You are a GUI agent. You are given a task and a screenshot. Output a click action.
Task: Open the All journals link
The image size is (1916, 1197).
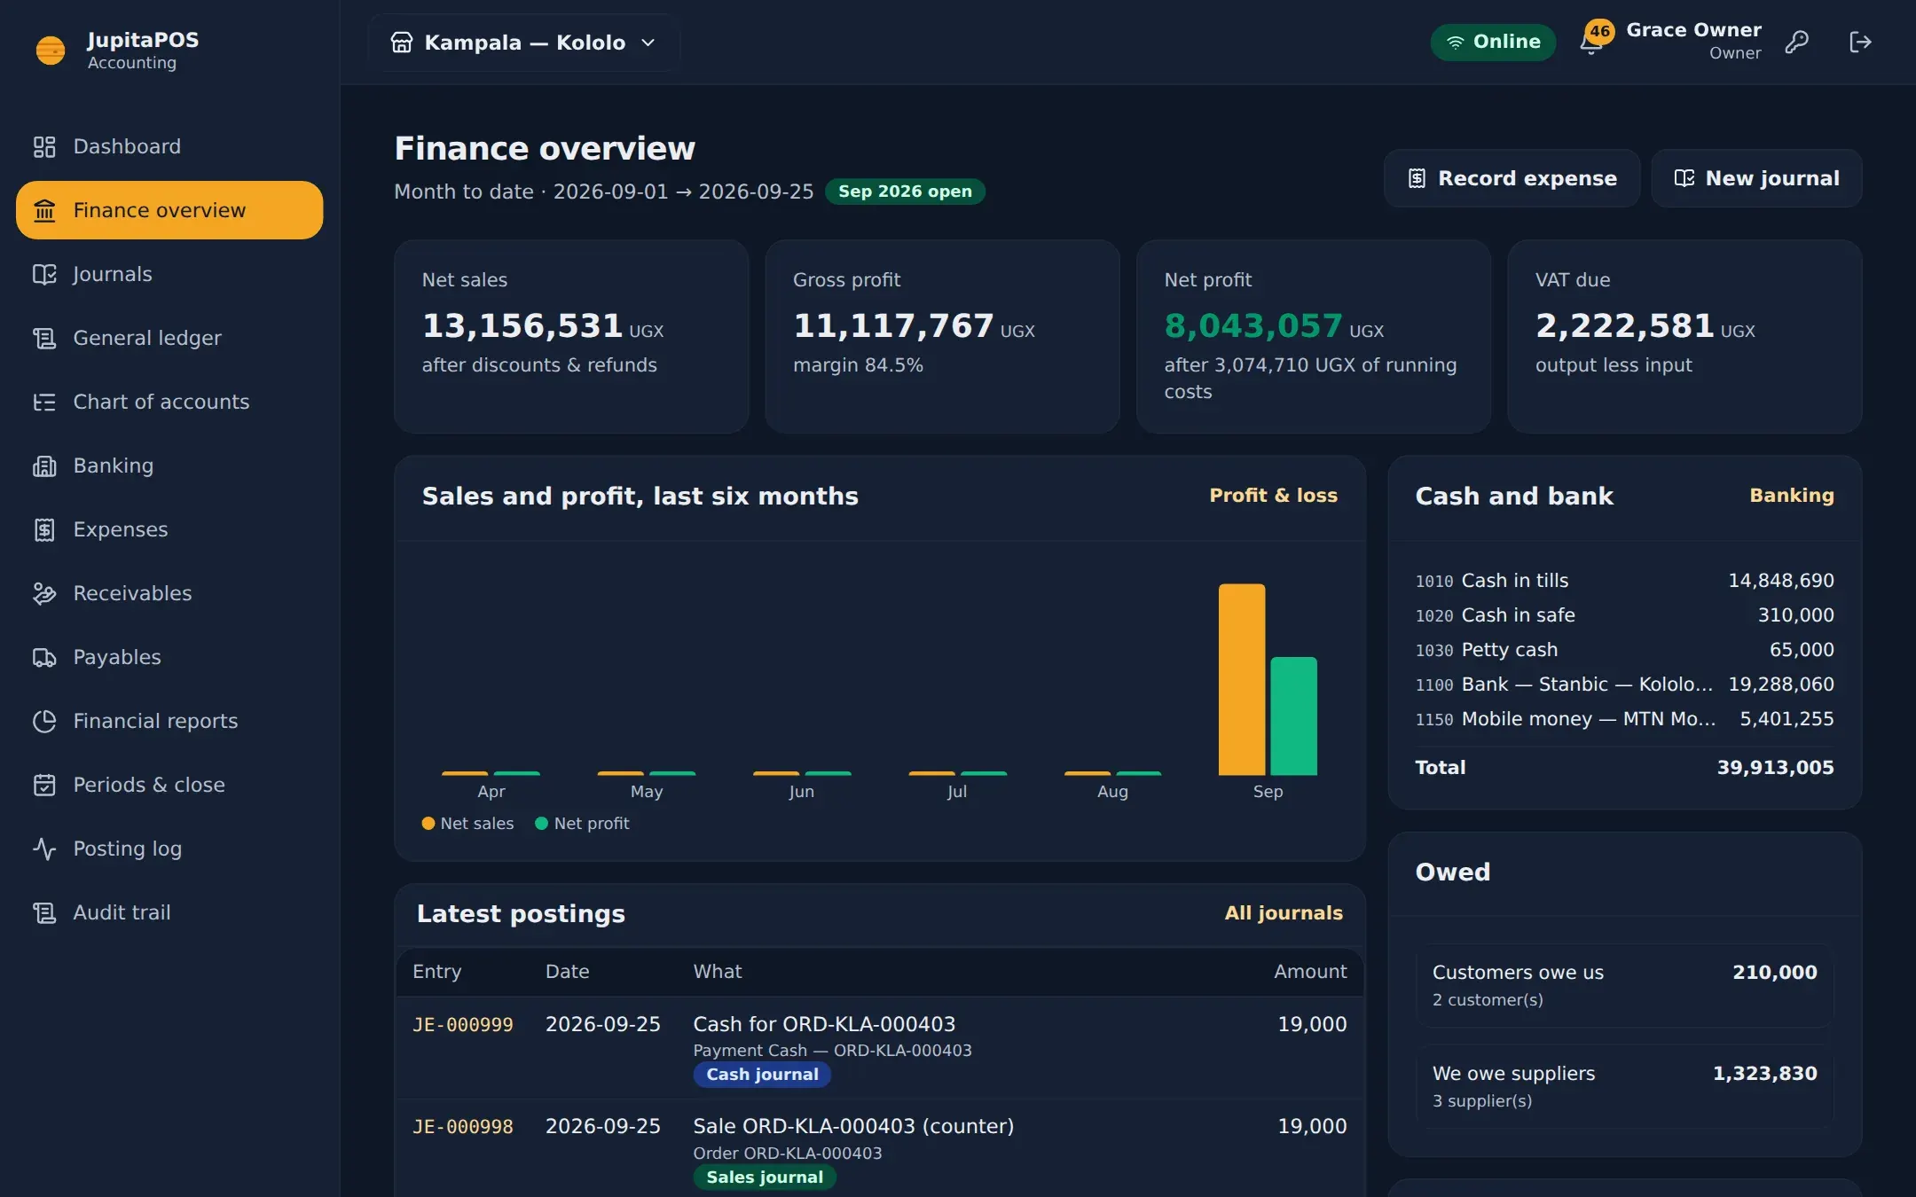point(1284,913)
